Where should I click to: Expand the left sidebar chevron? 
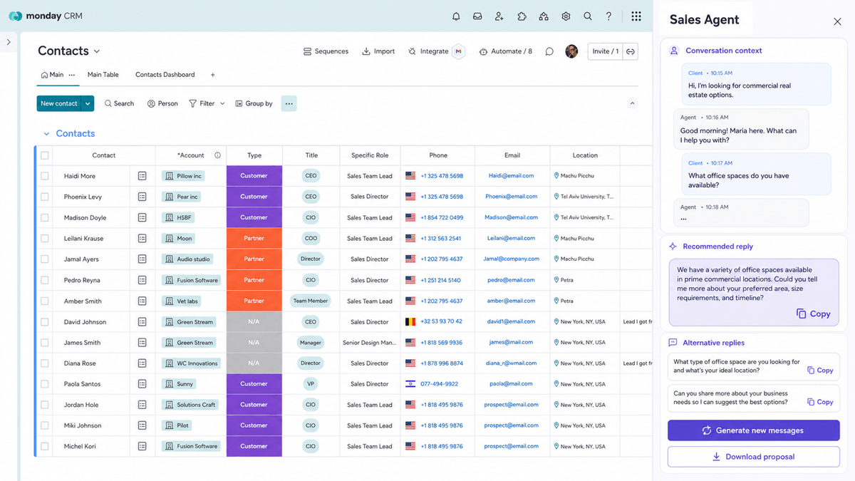click(x=9, y=42)
